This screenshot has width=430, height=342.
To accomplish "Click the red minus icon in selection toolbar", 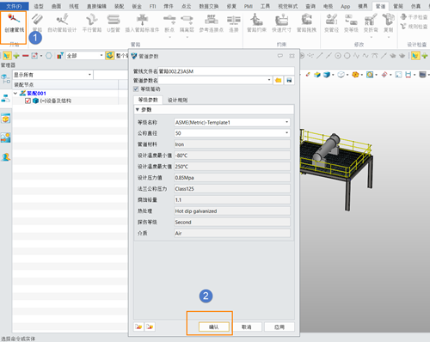I will [x=26, y=56].
